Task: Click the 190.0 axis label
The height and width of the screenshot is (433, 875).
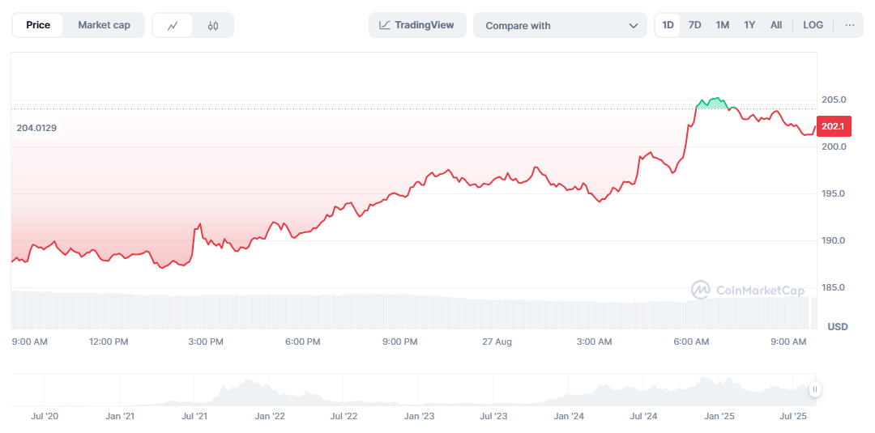Action: 834,240
